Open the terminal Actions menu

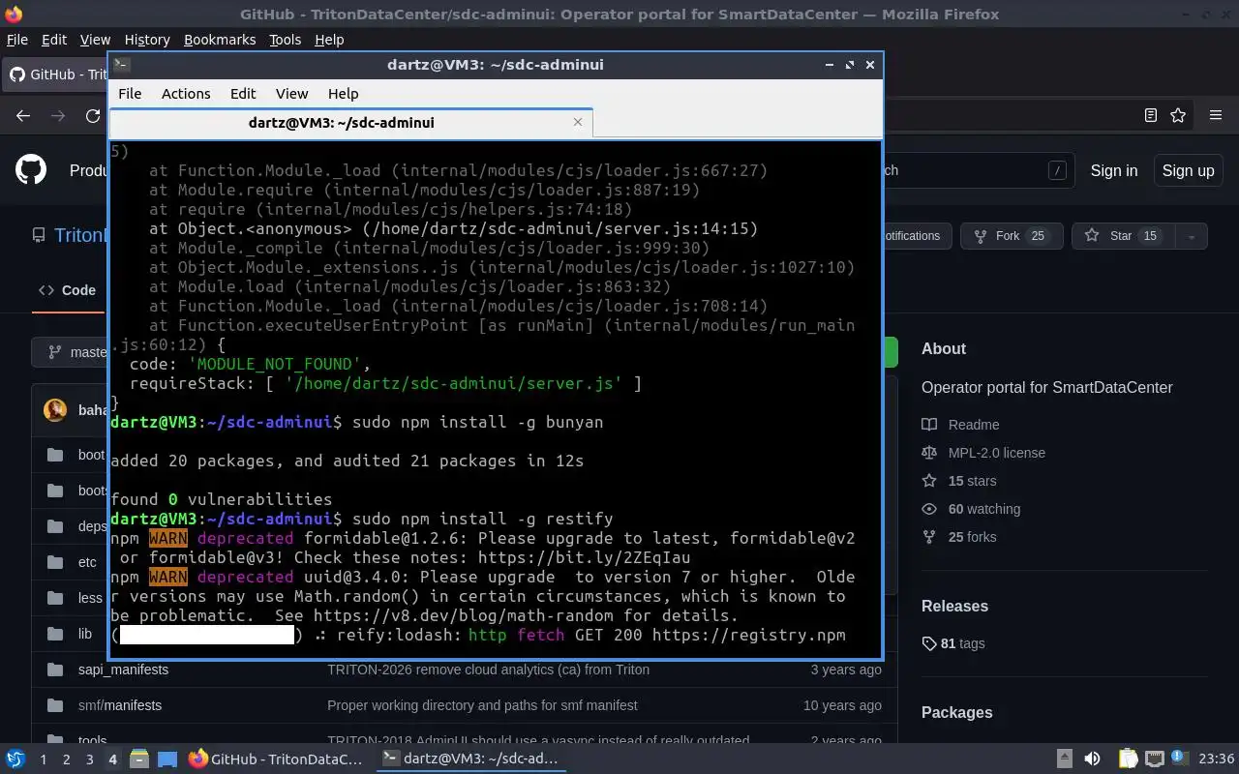pyautogui.click(x=186, y=94)
